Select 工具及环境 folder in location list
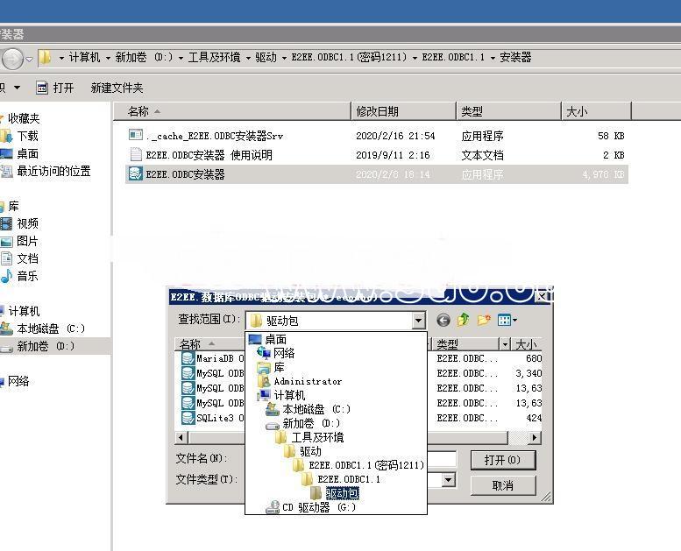 317,437
